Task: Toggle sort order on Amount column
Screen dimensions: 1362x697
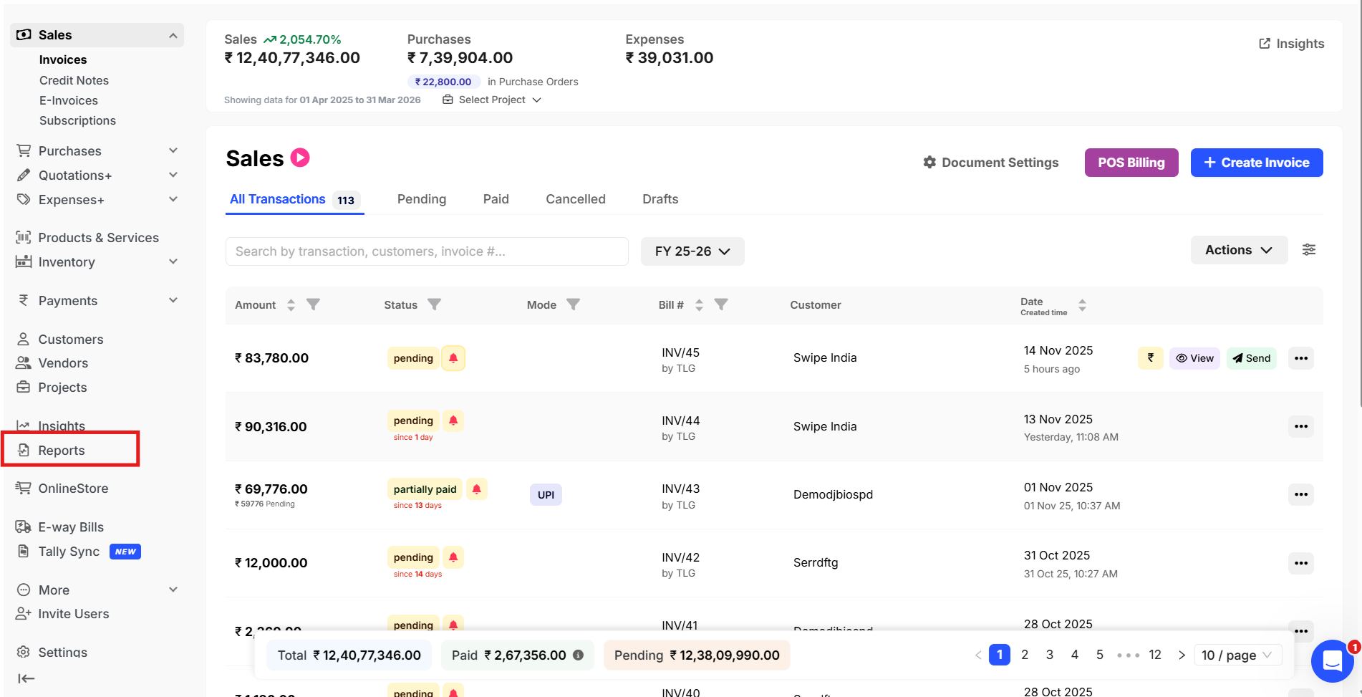Action: 291,305
